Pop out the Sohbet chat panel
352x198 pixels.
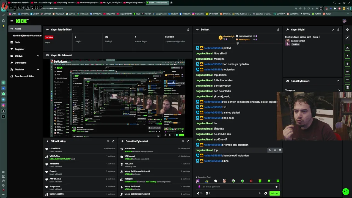[x=278, y=29]
